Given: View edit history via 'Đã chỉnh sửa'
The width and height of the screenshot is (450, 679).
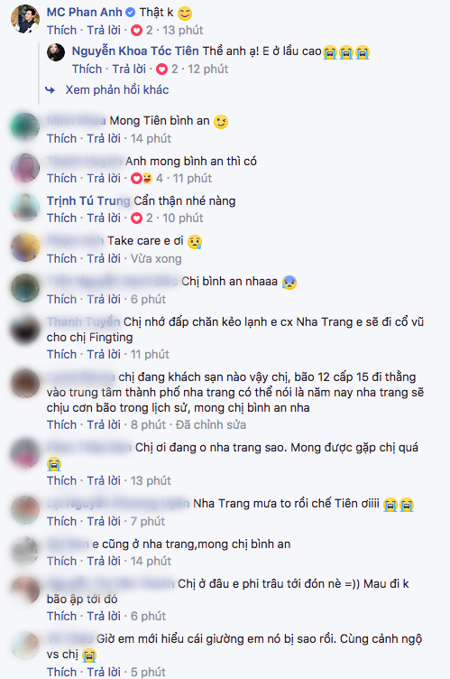Looking at the screenshot, I should pos(211,424).
